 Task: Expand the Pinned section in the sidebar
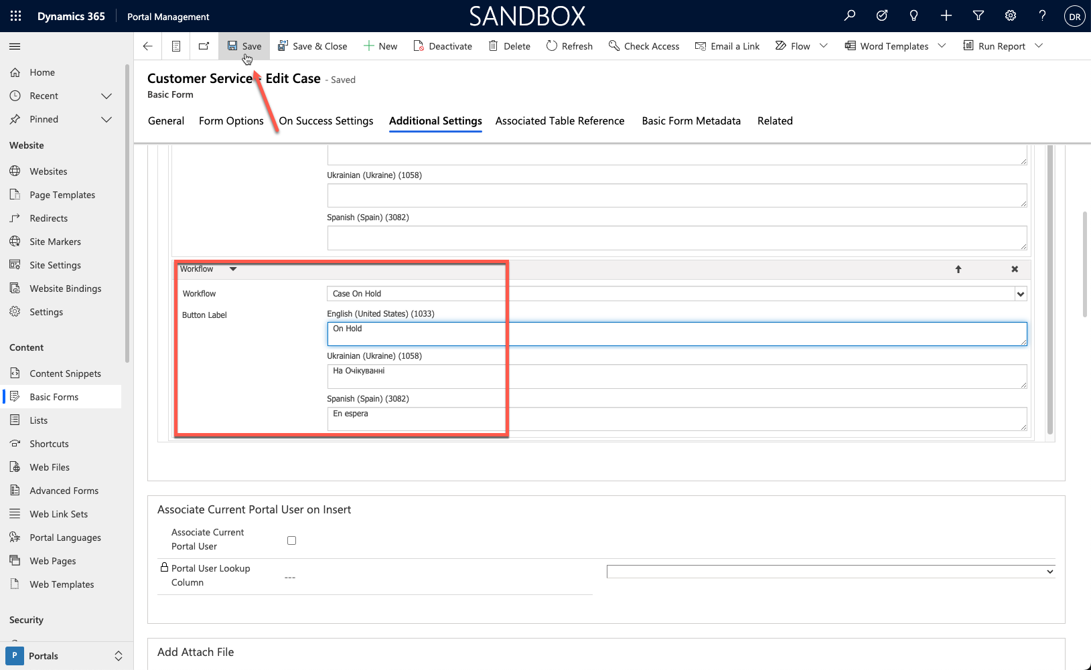[106, 119]
